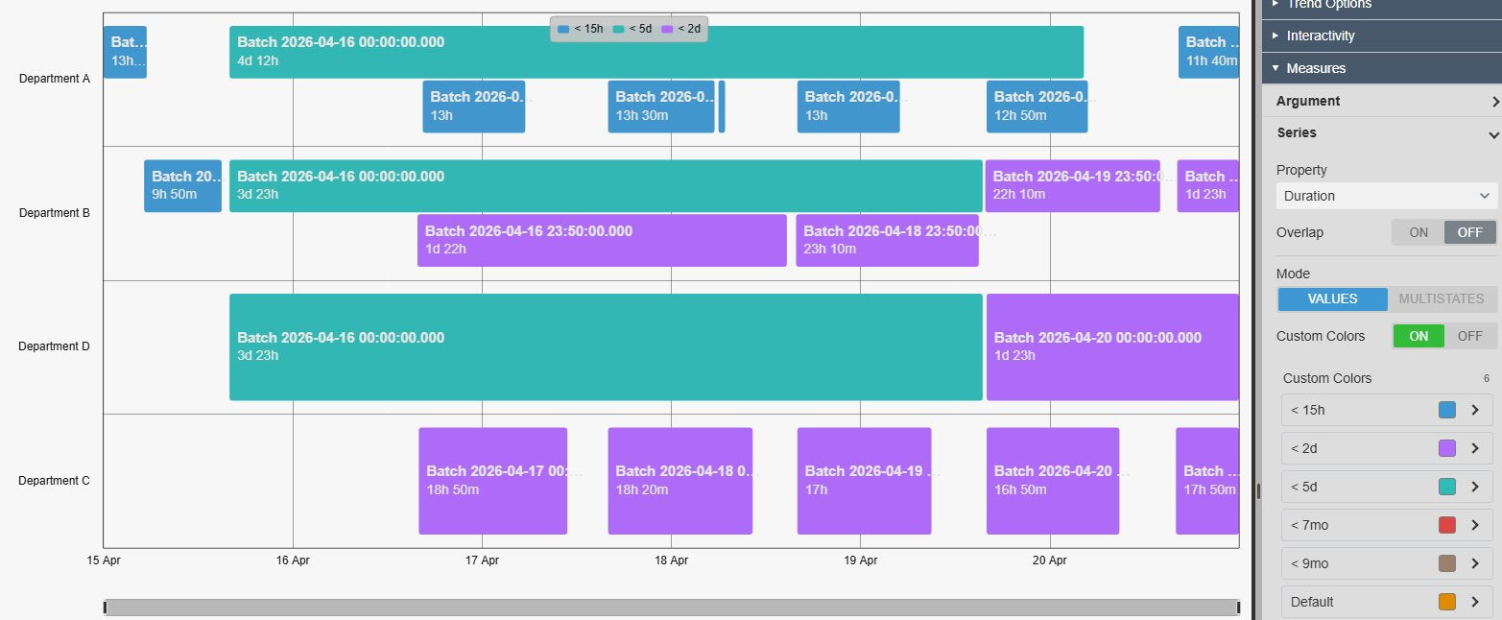Enable Custom Colors with ON
The height and width of the screenshot is (620, 1502).
coord(1418,336)
